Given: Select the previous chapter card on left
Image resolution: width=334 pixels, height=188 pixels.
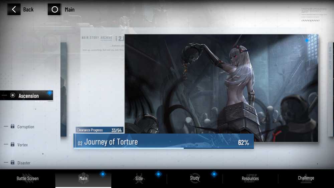Looking at the screenshot, I should click(x=63, y=89).
